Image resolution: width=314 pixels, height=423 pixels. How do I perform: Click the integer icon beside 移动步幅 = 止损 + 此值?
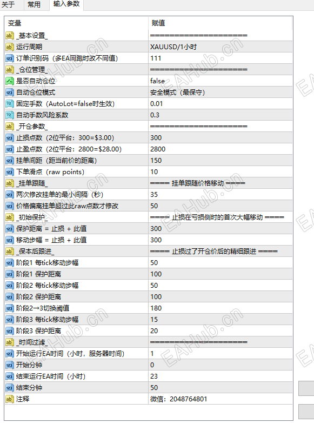(x=9, y=240)
